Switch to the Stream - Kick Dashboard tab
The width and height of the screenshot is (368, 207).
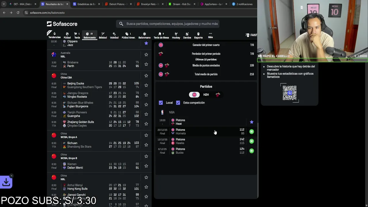click(182, 4)
